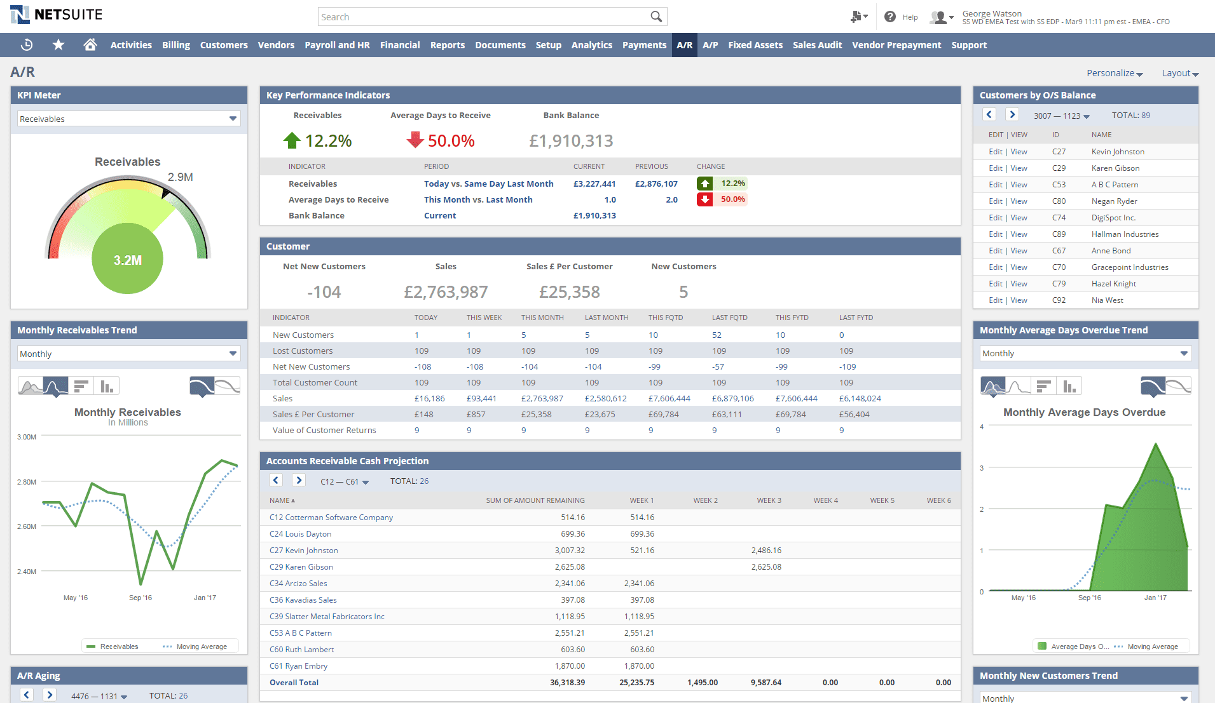This screenshot has width=1215, height=703.
Task: Go to next page in A/R Aging
Action: (50, 695)
